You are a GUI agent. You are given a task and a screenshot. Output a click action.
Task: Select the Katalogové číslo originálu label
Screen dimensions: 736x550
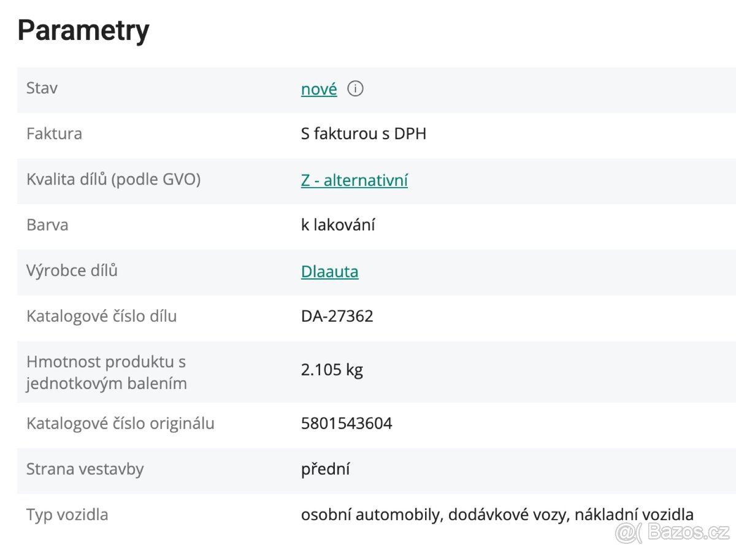pos(120,424)
